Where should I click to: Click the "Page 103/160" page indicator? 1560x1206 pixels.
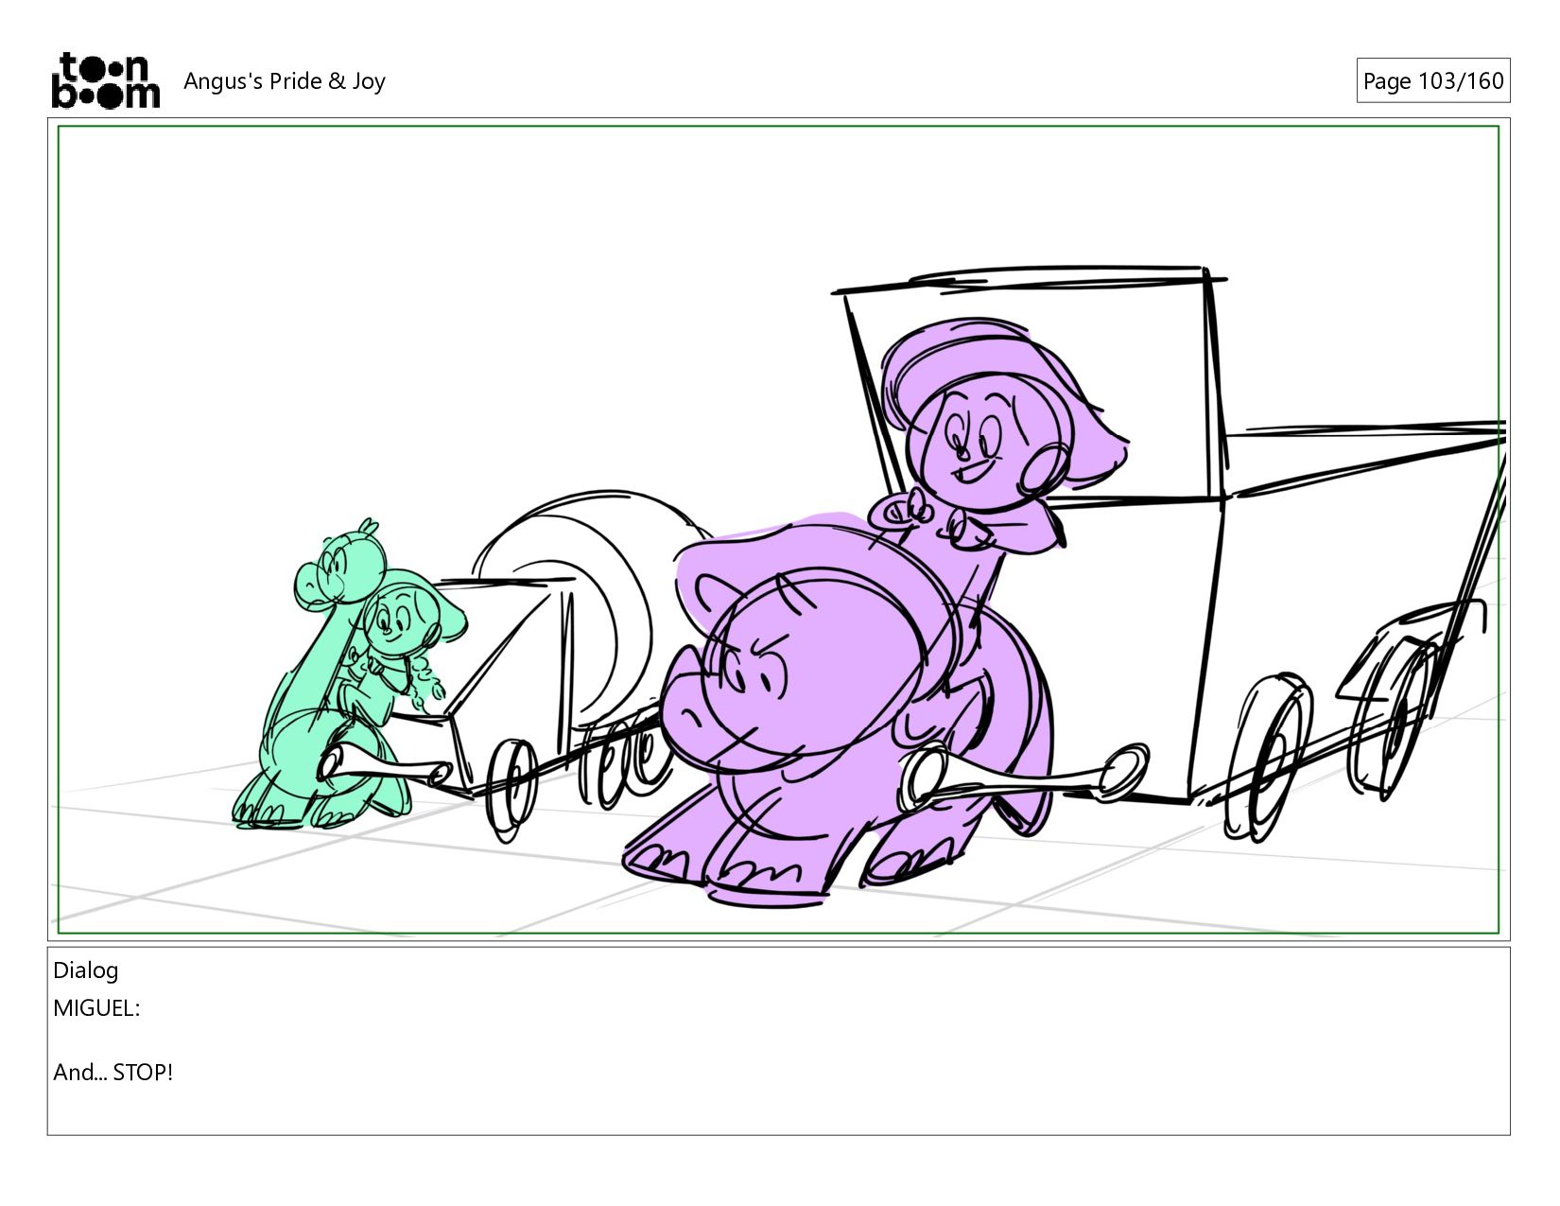tap(1432, 81)
